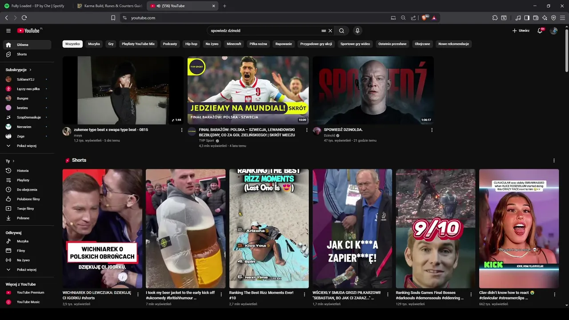Select the Wszystko filter chip
The image size is (569, 320).
click(x=72, y=44)
